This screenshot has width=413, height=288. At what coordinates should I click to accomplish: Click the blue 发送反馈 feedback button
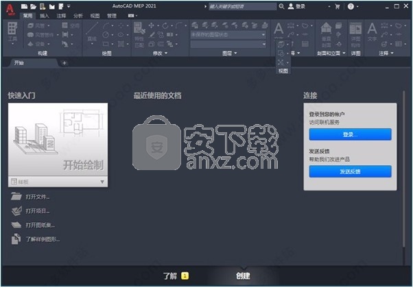(x=350, y=171)
